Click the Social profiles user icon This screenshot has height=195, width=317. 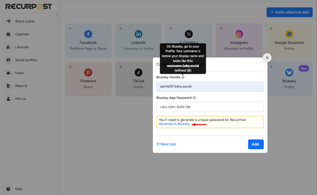pyautogui.click(x=8, y=60)
